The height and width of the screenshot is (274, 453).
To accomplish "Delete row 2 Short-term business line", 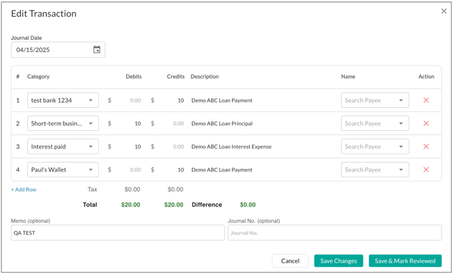I will pyautogui.click(x=426, y=123).
